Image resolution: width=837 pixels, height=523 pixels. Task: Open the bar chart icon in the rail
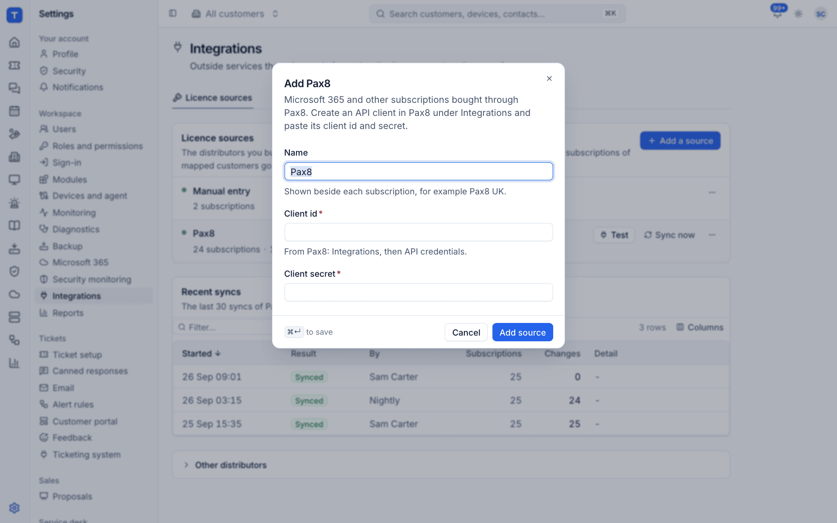pos(14,363)
